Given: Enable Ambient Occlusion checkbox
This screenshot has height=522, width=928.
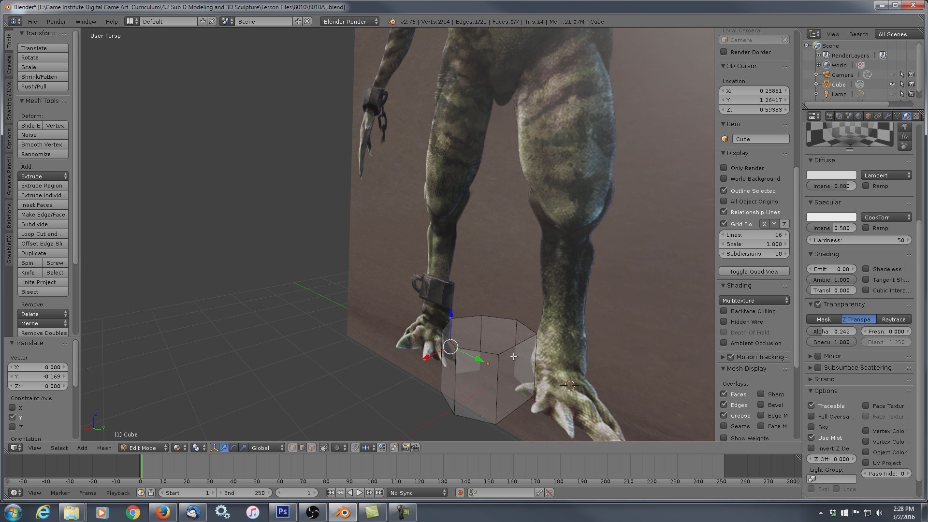Looking at the screenshot, I should pos(724,343).
